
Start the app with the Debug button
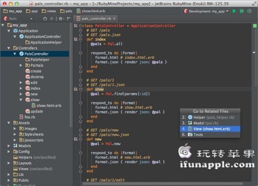pos(242,11)
